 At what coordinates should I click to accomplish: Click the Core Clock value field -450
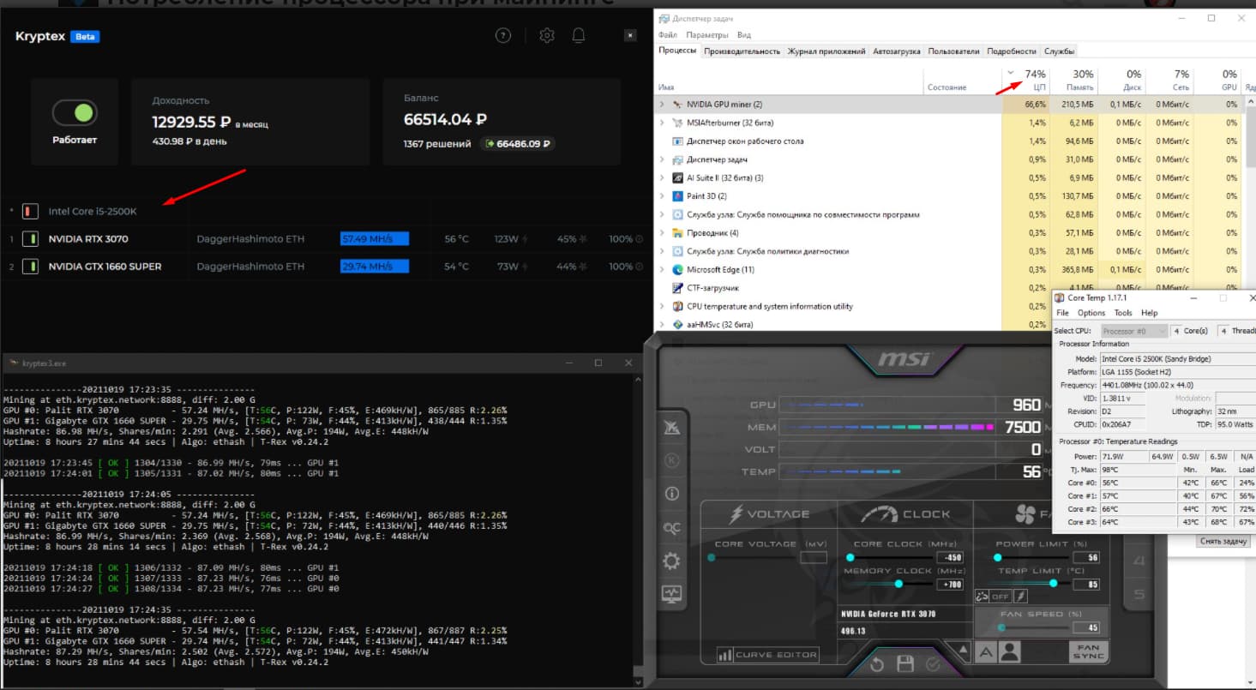(949, 557)
